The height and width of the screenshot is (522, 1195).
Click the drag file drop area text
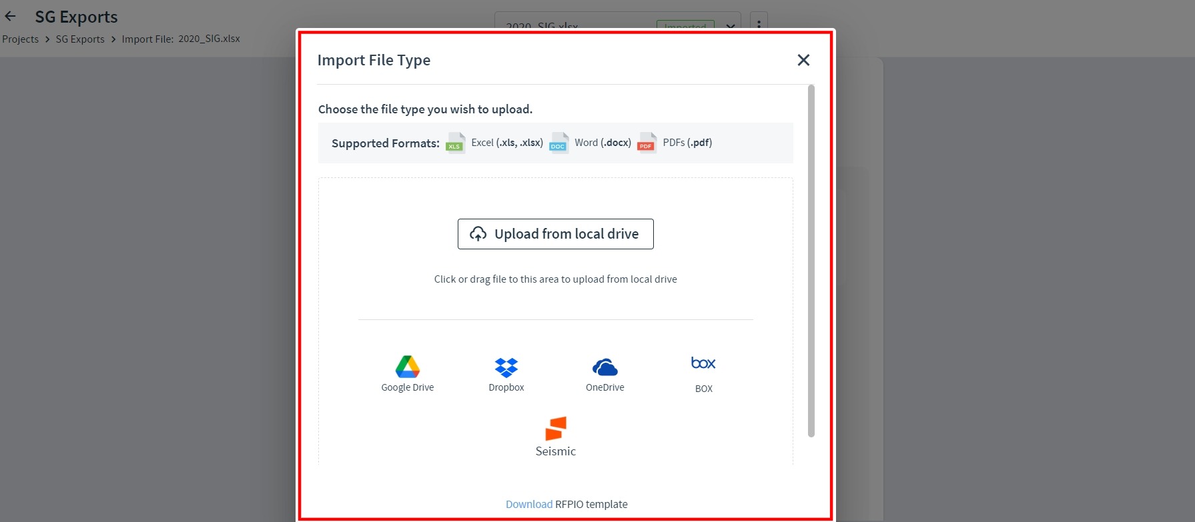(x=555, y=279)
